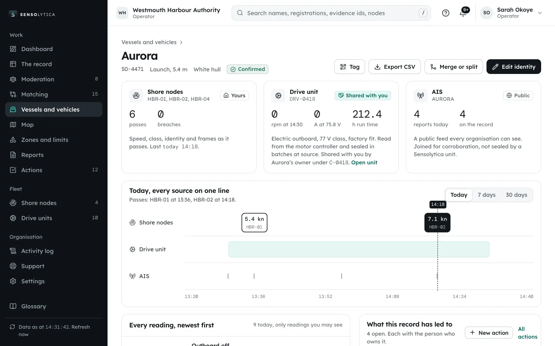Click the Sensolytica logo icon
Viewport: 555px width, 346px height.
pos(13,14)
